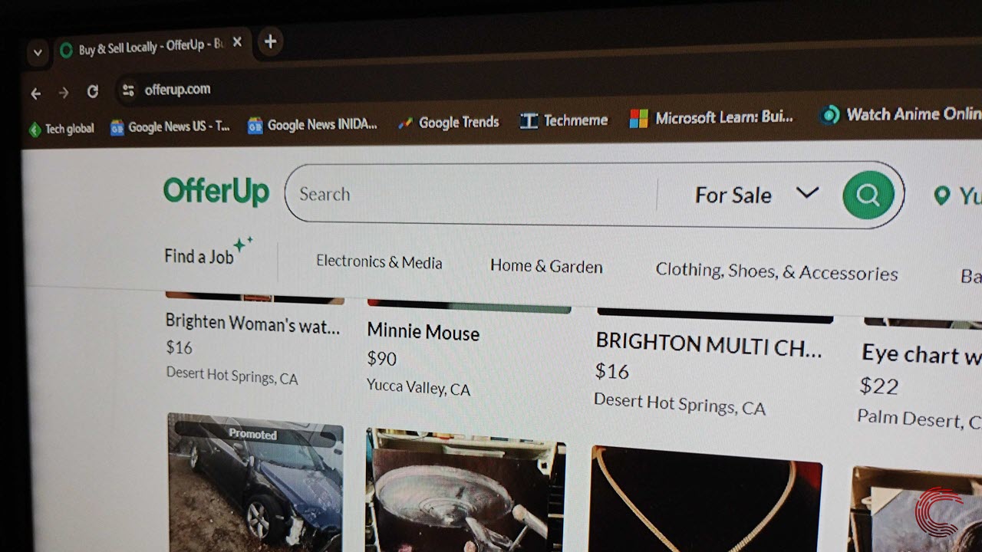Go back to the previous page
Image resolution: width=982 pixels, height=552 pixels.
point(36,93)
